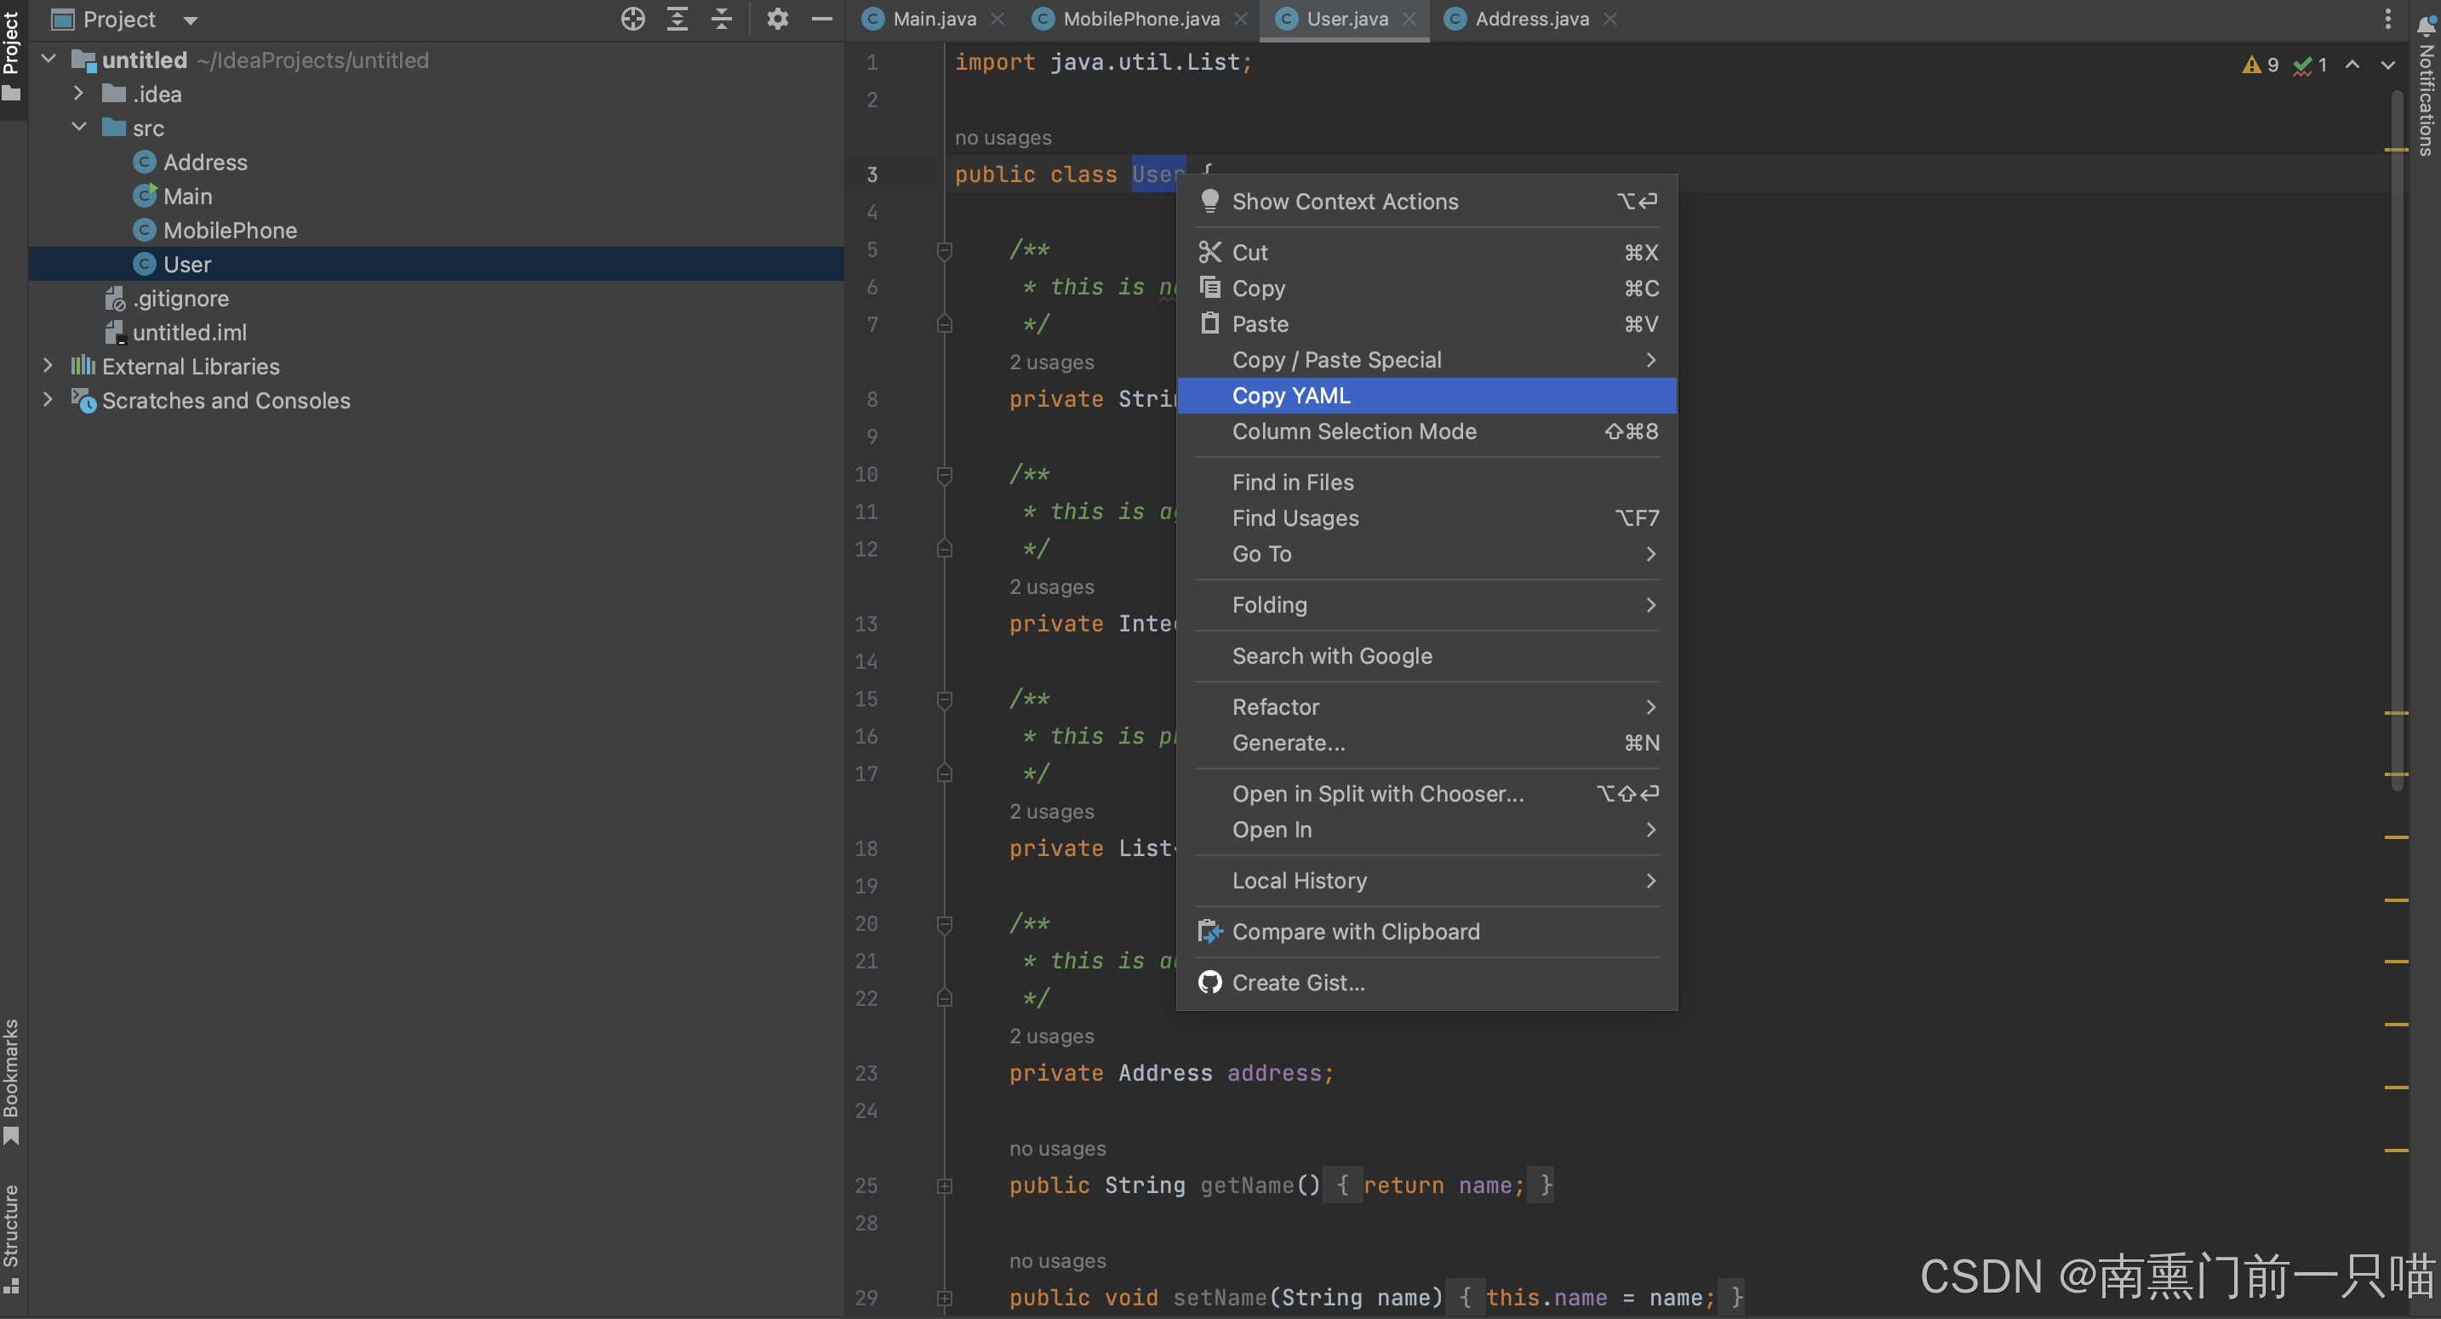Click the warnings indicator showing 9
The image size is (2441, 1319).
point(2261,65)
